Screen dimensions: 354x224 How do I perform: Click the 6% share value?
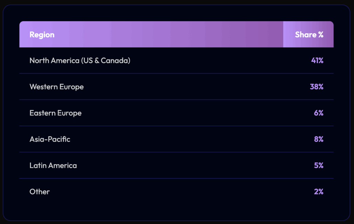319,113
